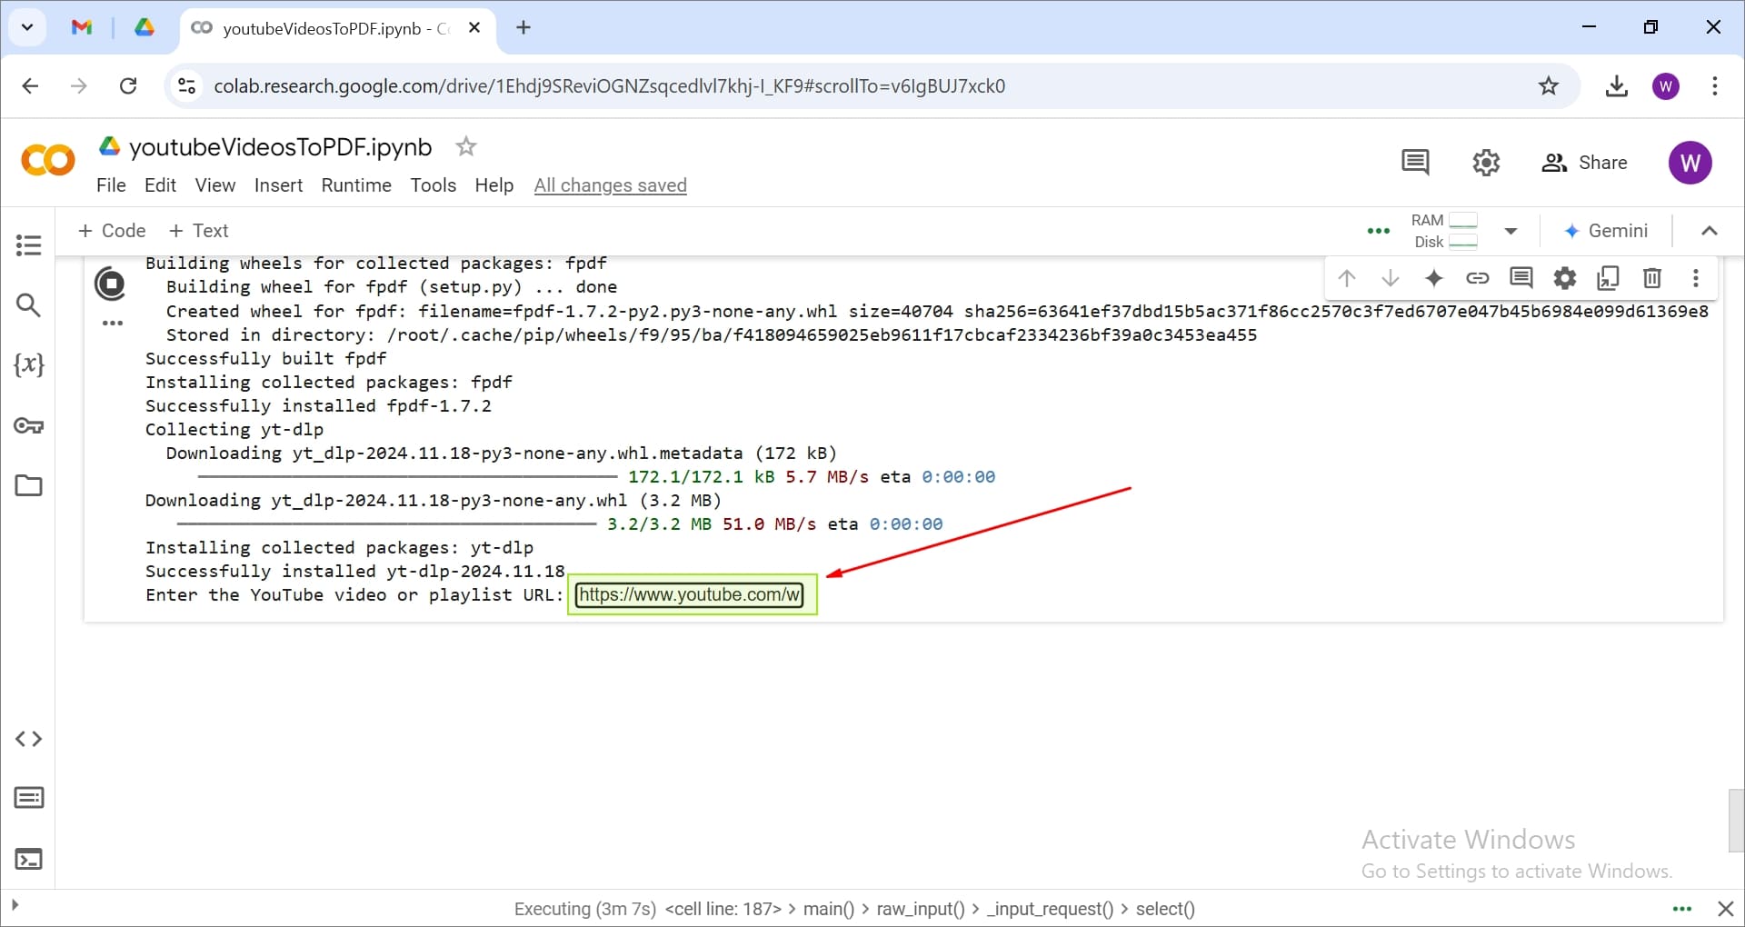Copy link to cell
Viewport: 1745px width, 927px height.
[1478, 278]
